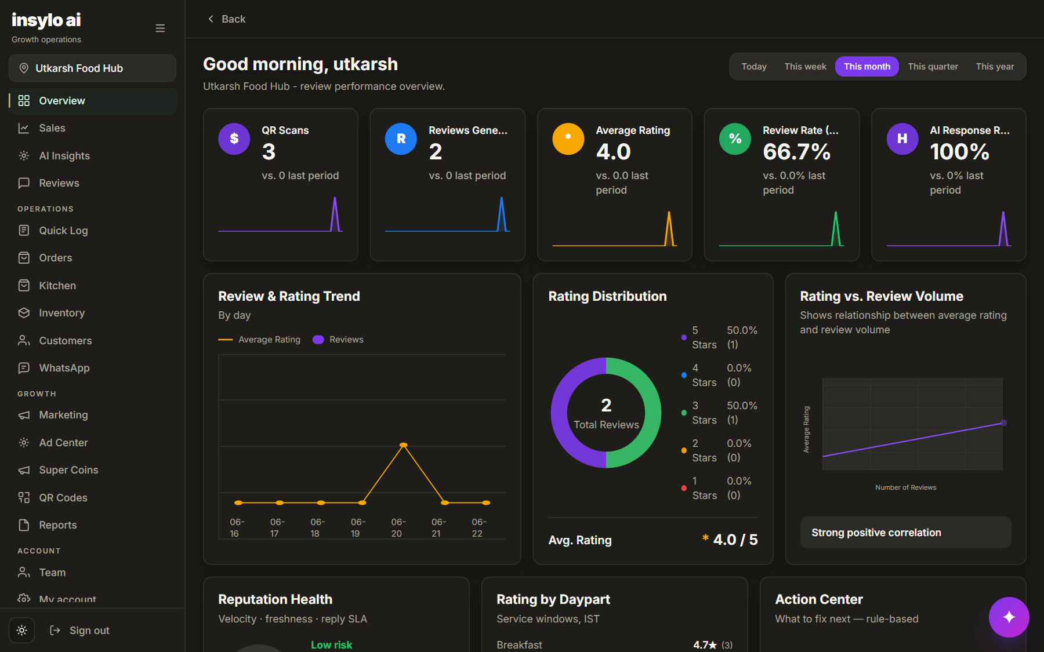Click the green percent Review Rate badge
Screen dimensions: 1044x652
[x=735, y=139]
